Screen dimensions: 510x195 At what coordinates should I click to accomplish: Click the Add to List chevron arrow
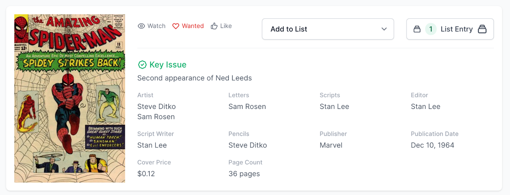384,29
